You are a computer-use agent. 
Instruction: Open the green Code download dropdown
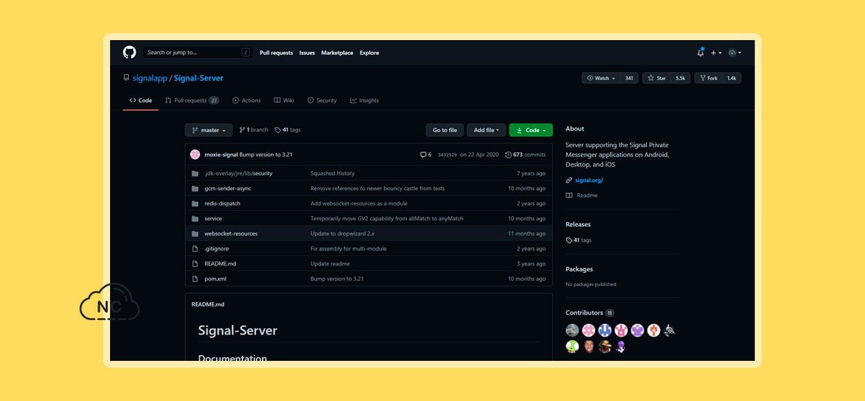pos(531,130)
